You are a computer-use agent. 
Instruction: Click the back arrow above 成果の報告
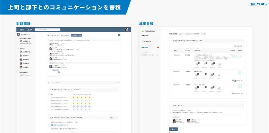click(x=170, y=31)
